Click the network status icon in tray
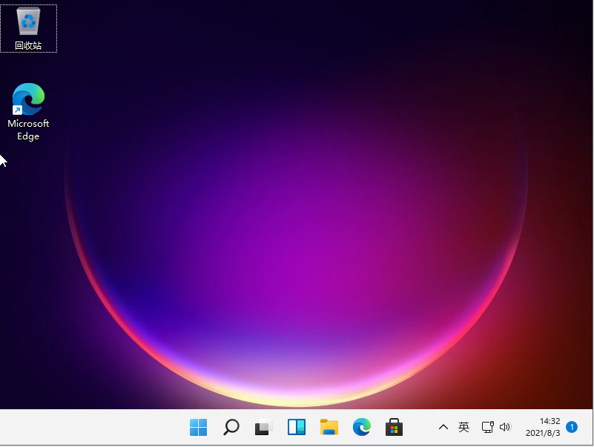This screenshot has width=594, height=447. (x=487, y=427)
